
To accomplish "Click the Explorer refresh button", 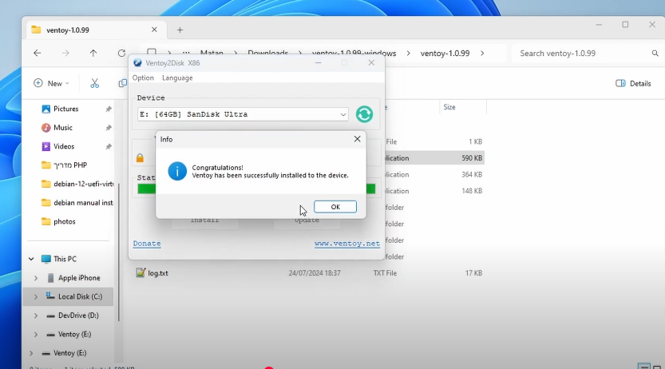I will (121, 53).
